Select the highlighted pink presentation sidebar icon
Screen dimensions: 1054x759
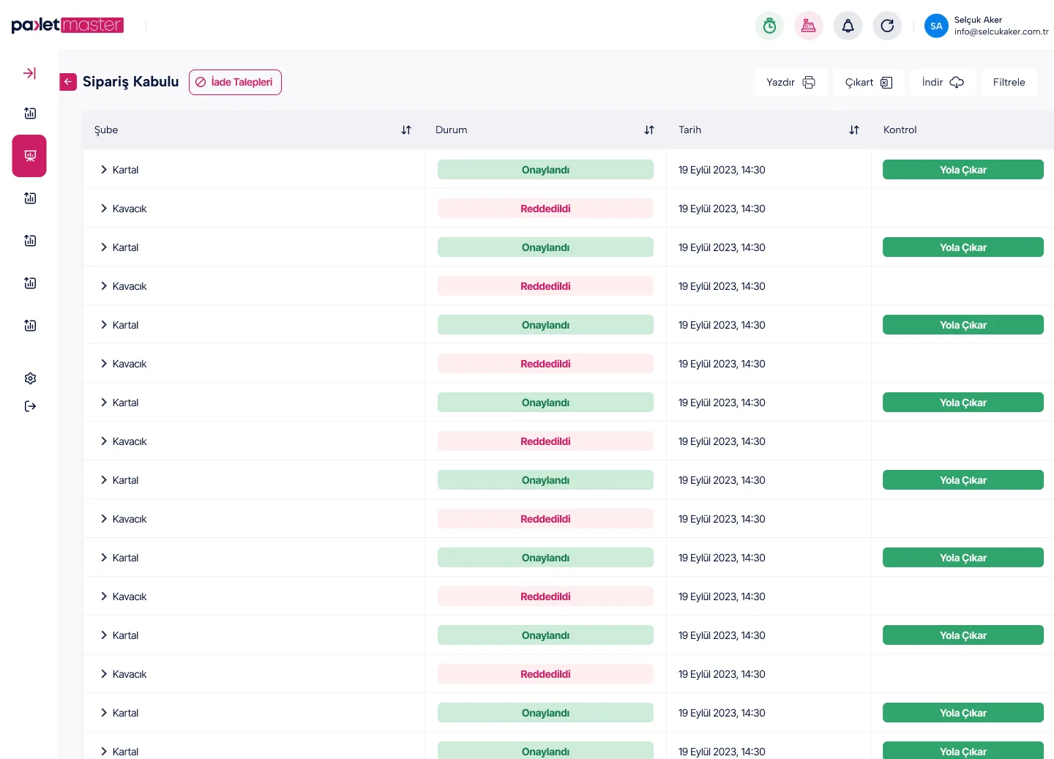click(29, 156)
